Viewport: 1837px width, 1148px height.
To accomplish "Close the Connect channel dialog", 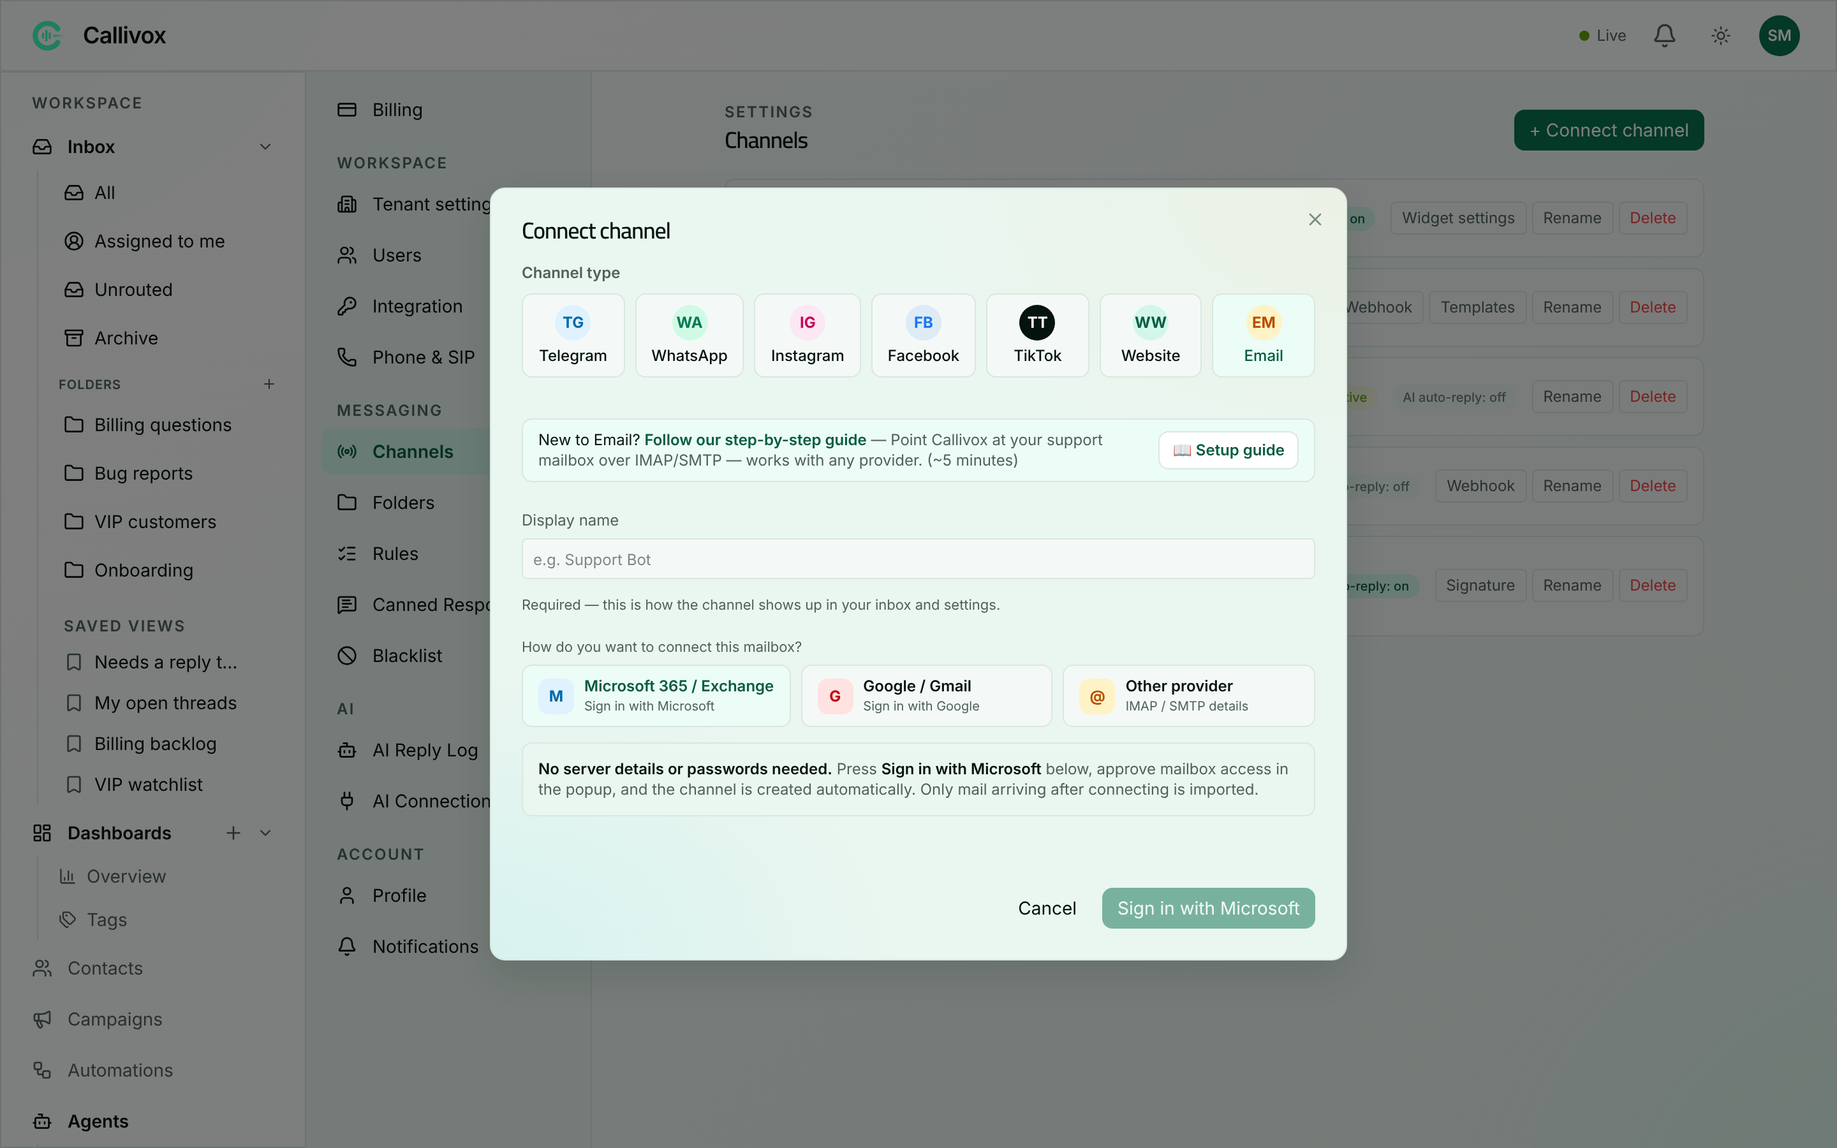I will click(x=1315, y=219).
